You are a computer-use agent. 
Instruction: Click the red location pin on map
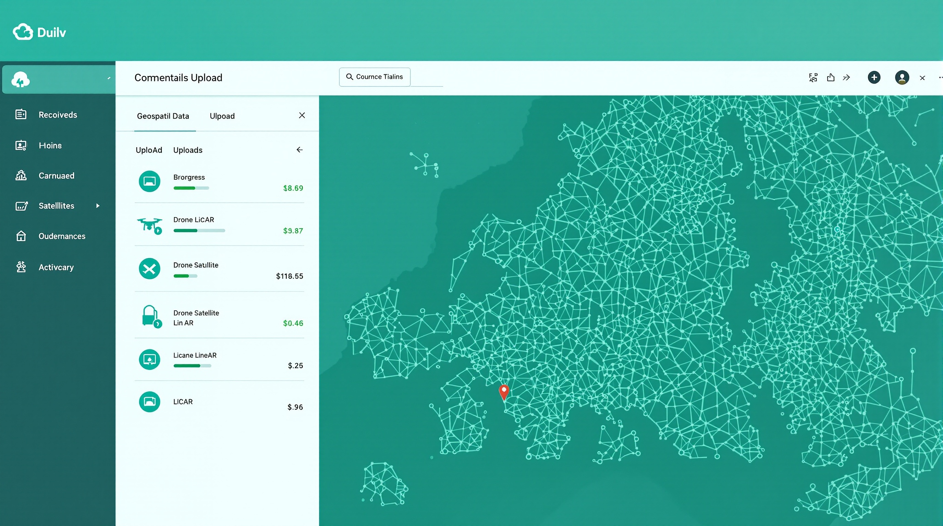click(x=504, y=391)
